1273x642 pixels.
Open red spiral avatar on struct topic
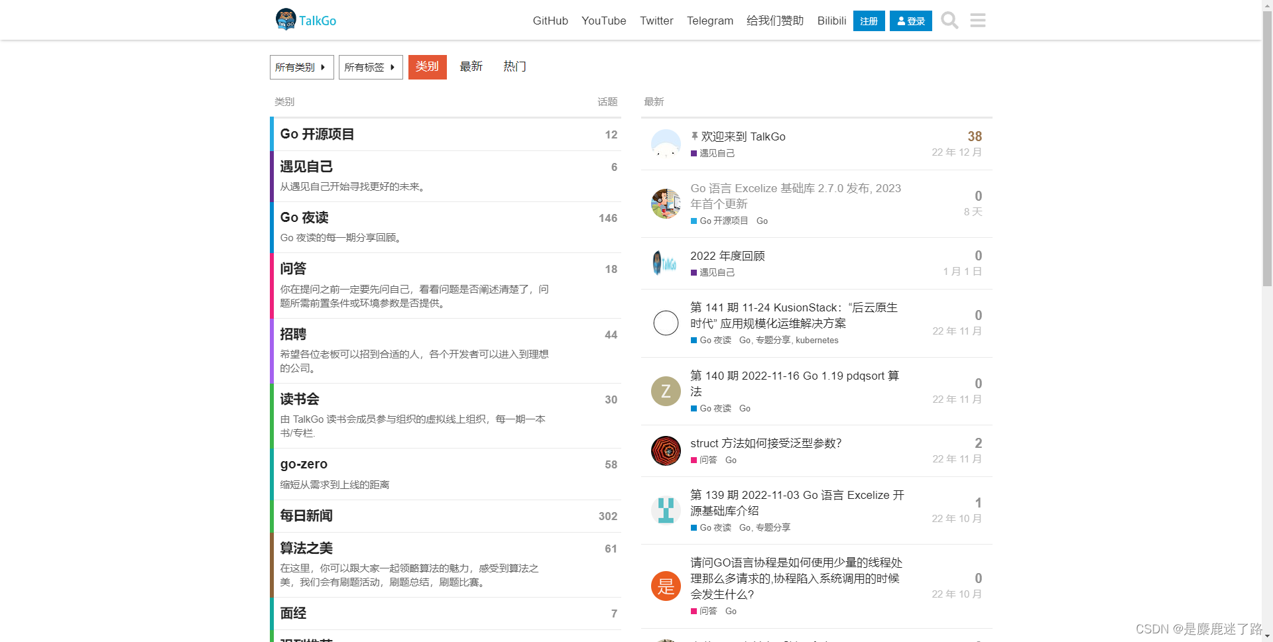coord(666,451)
